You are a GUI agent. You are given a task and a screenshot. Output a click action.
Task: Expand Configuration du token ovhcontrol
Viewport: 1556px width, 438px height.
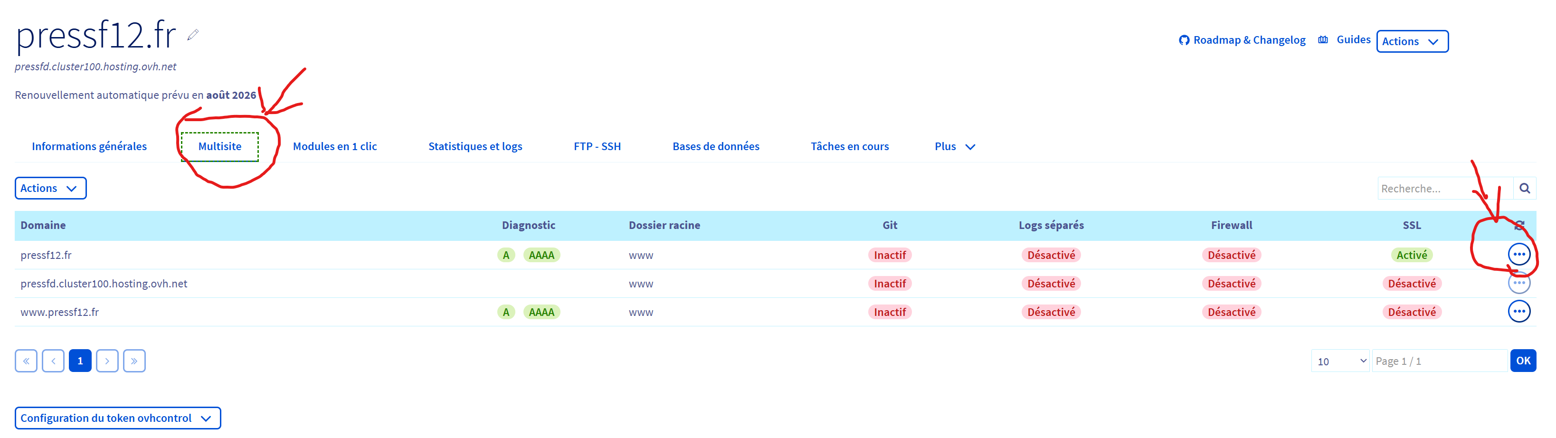tap(117, 418)
